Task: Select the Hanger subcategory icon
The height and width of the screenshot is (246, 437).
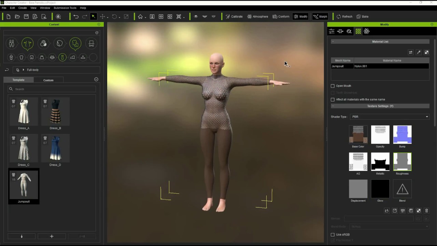Action: pyautogui.click(x=83, y=57)
